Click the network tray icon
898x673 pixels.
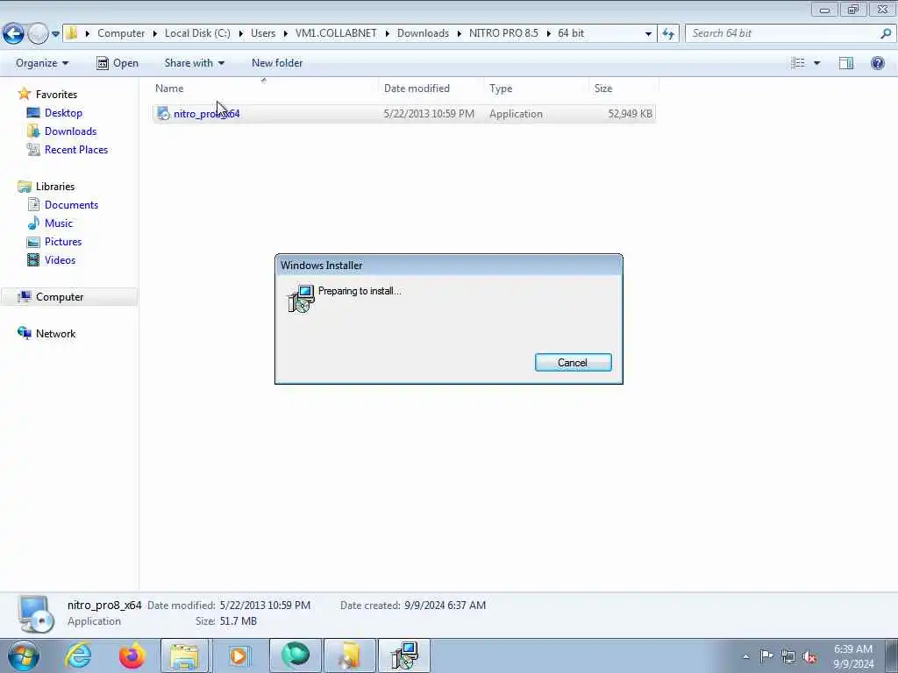click(x=788, y=656)
